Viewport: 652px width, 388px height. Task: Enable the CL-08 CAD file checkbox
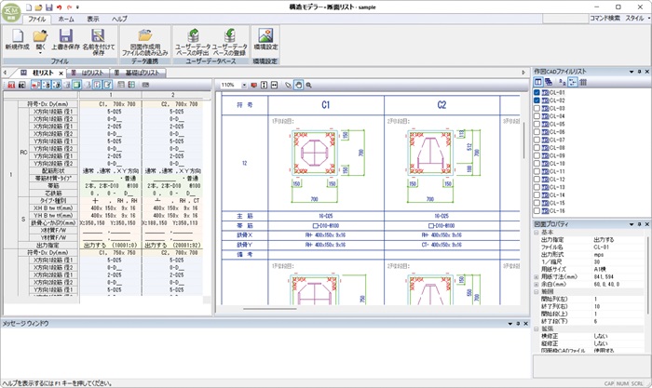537,147
